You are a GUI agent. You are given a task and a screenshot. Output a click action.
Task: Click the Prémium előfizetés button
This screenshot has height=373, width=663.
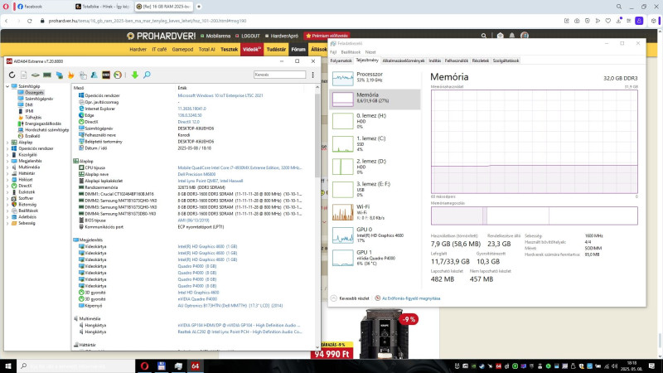point(327,36)
